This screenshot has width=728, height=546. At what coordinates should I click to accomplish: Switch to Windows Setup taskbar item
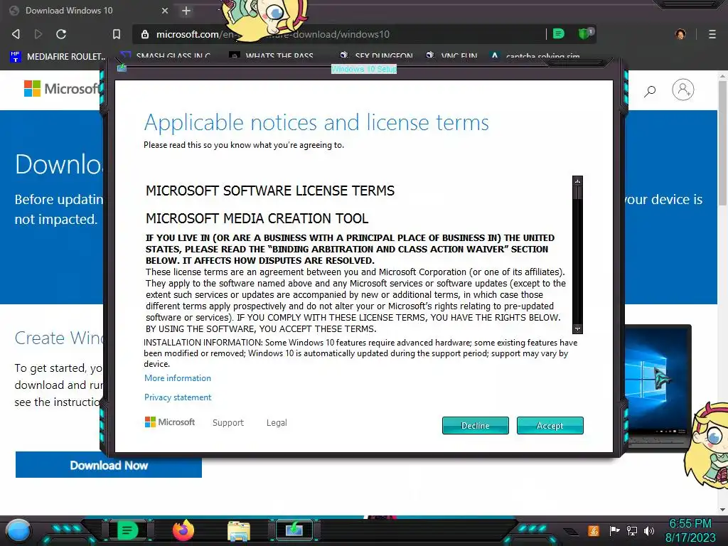[294, 530]
